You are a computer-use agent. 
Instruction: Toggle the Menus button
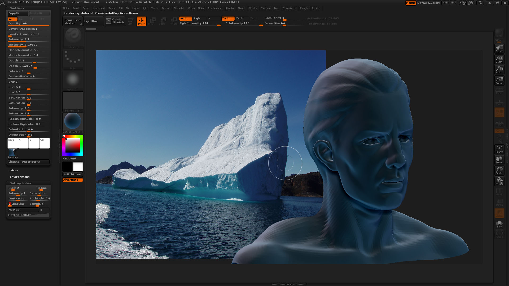[x=410, y=3]
